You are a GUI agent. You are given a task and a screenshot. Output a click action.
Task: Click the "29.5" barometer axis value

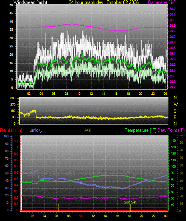172,48
